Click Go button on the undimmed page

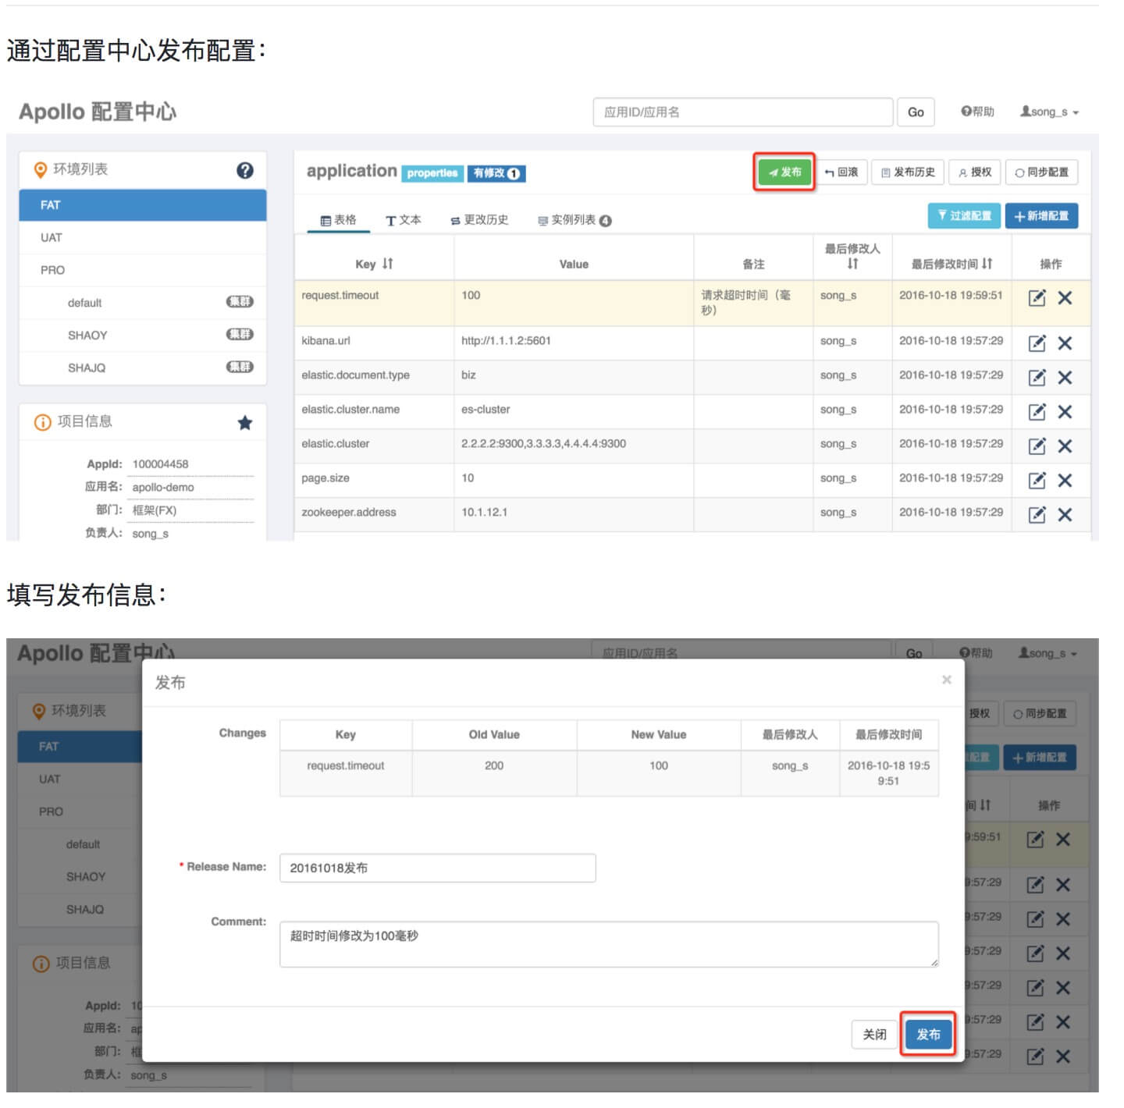[916, 112]
